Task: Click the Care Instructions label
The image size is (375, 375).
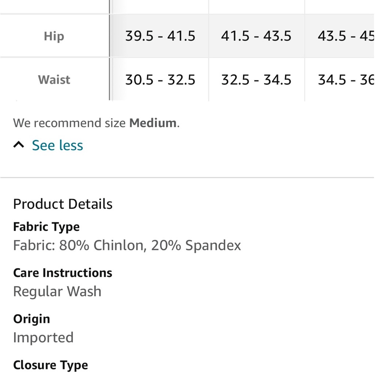Action: pos(63,273)
